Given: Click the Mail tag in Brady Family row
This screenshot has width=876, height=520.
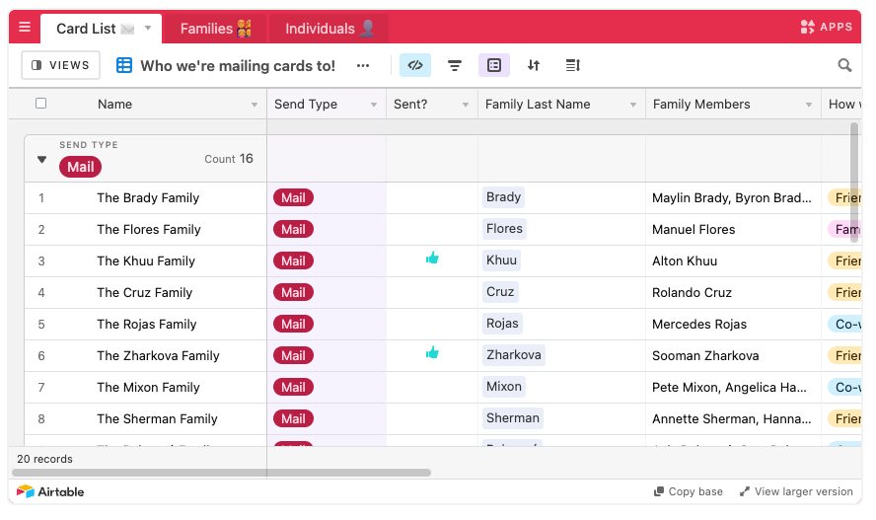Looking at the screenshot, I should 293,197.
